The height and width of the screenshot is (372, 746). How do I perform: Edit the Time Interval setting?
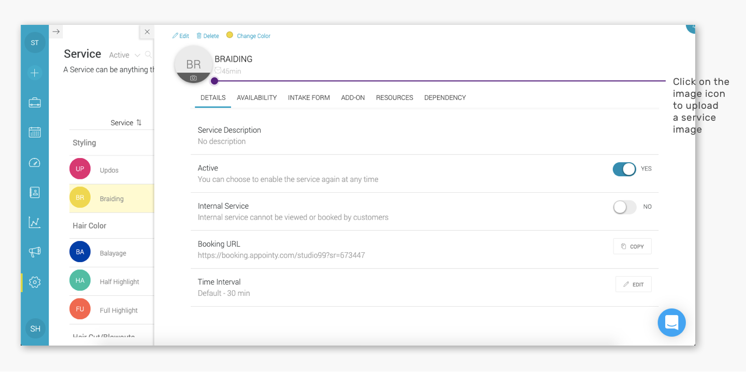coord(633,284)
